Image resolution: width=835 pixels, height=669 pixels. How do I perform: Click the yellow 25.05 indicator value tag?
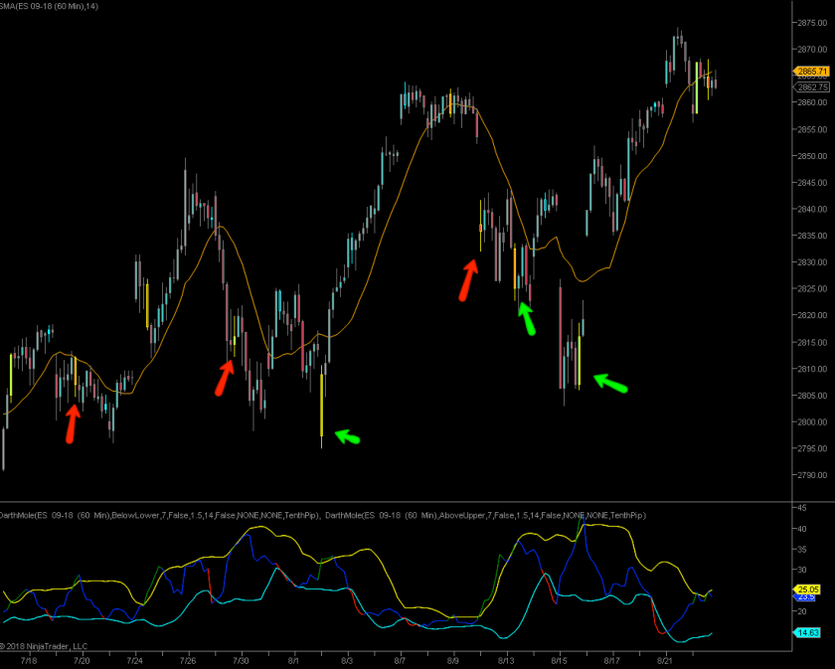tap(806, 589)
